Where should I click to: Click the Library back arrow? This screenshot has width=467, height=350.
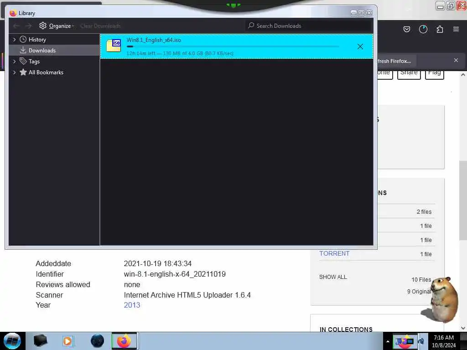(x=16, y=26)
